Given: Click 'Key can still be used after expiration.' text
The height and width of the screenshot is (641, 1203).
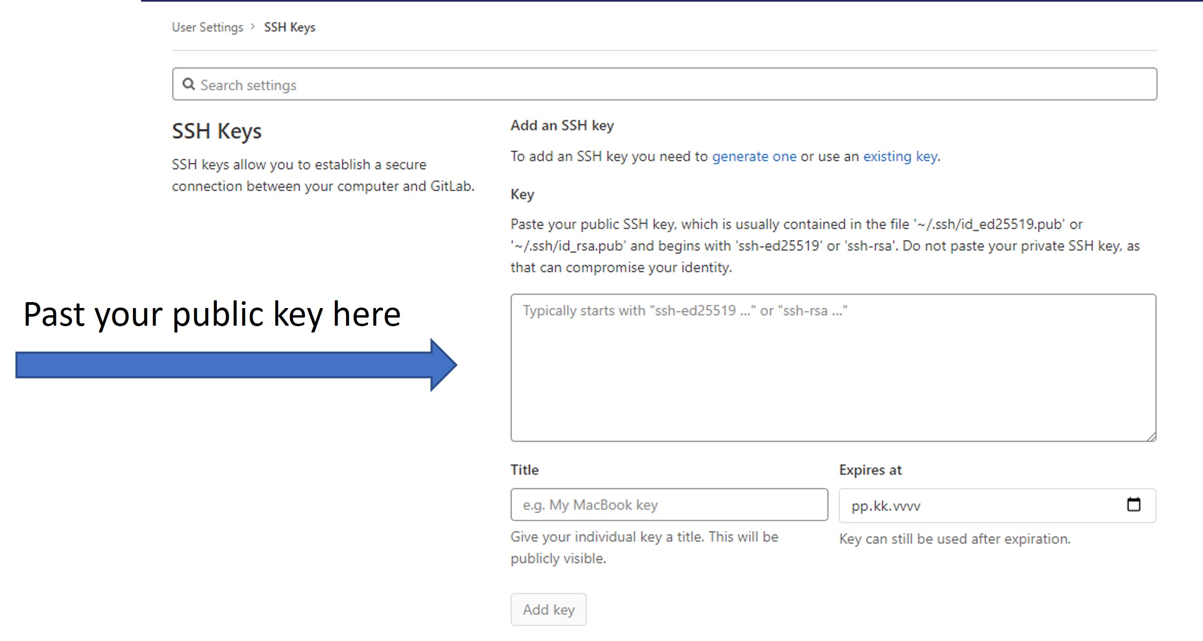Looking at the screenshot, I should pyautogui.click(x=955, y=539).
